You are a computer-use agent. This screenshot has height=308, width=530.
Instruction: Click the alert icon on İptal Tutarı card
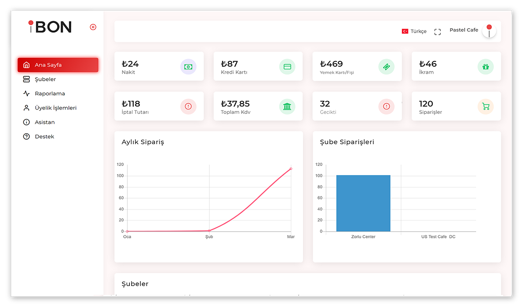point(188,106)
